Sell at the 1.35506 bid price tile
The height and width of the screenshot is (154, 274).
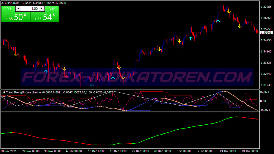16,17
